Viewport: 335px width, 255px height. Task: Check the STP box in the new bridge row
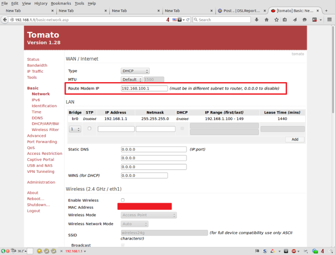(89, 128)
